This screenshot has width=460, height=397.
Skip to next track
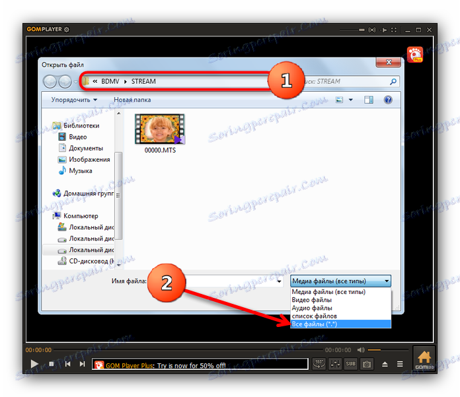82,364
